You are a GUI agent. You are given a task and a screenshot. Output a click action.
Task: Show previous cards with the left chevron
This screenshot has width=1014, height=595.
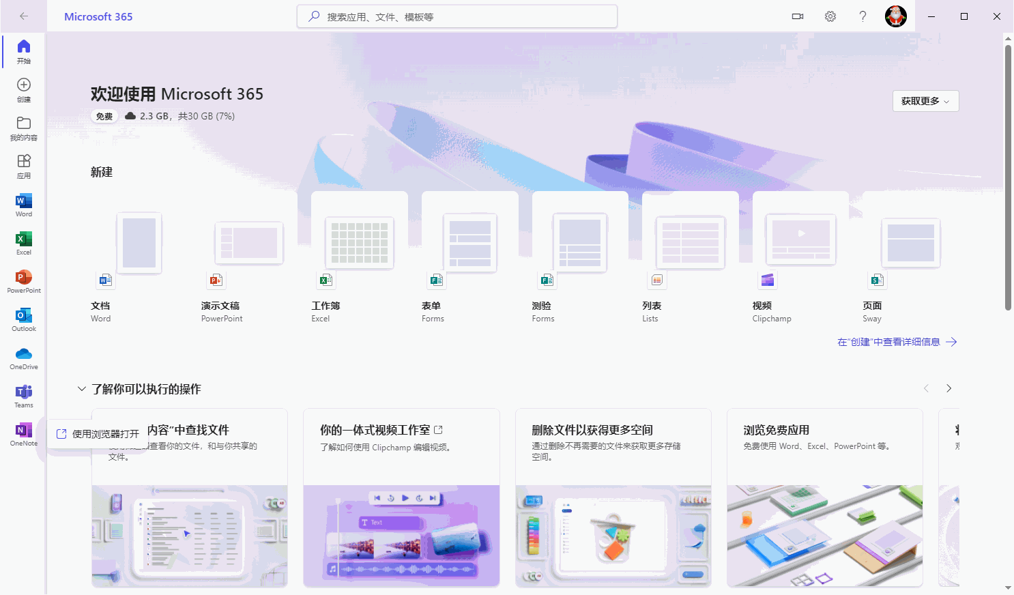click(926, 388)
